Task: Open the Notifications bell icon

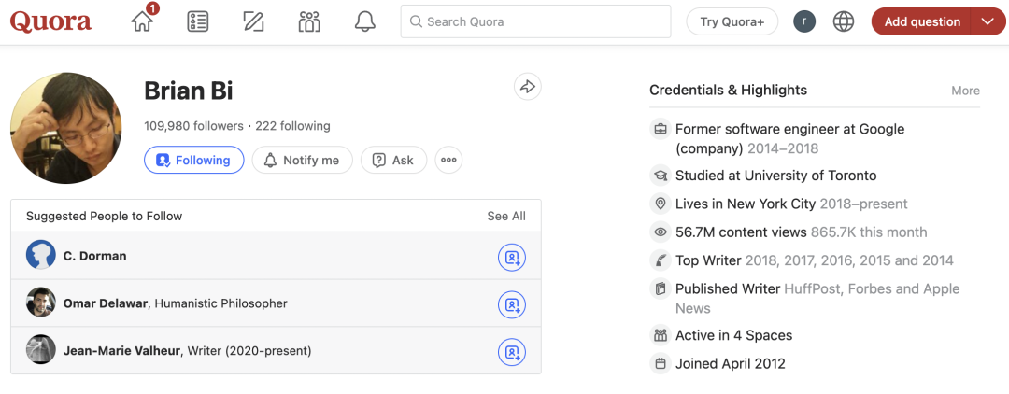Action: (365, 21)
